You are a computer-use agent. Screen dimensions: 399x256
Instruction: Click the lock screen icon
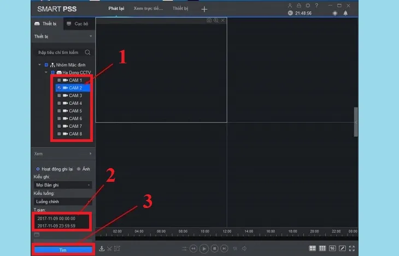[299, 5]
